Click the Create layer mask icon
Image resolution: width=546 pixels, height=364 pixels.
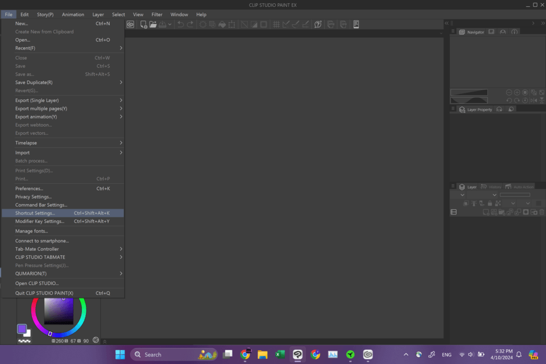(x=526, y=212)
